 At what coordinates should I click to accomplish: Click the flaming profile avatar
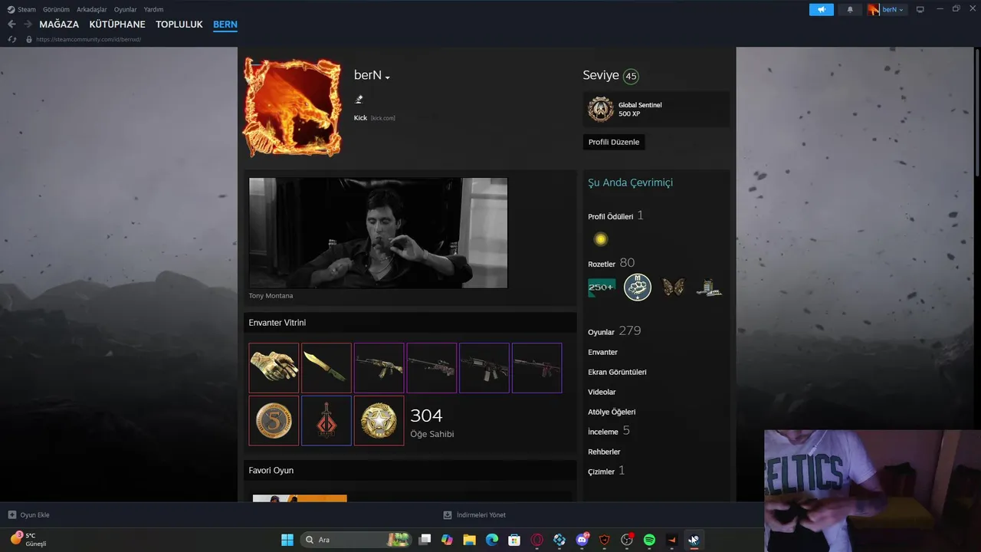tap(292, 107)
